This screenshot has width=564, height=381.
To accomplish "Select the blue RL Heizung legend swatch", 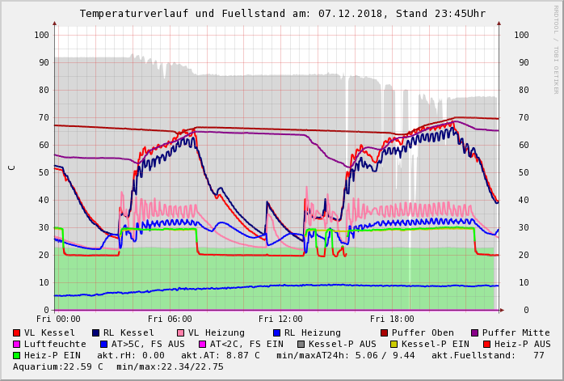I will coord(276,332).
